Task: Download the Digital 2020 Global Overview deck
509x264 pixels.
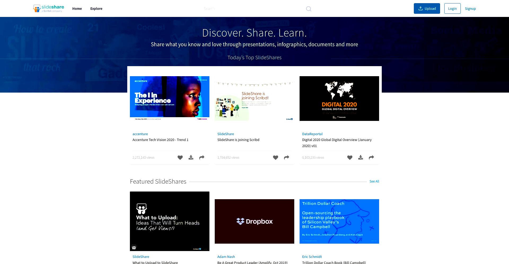Action: [361, 158]
